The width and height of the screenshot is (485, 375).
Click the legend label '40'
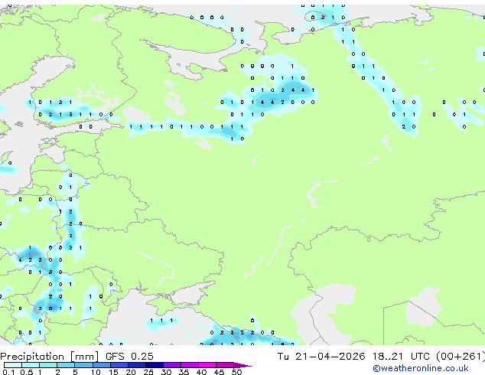(x=201, y=372)
